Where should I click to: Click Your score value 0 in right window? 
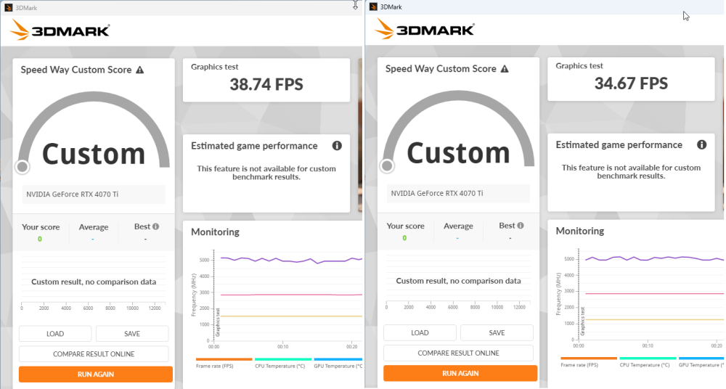point(404,238)
